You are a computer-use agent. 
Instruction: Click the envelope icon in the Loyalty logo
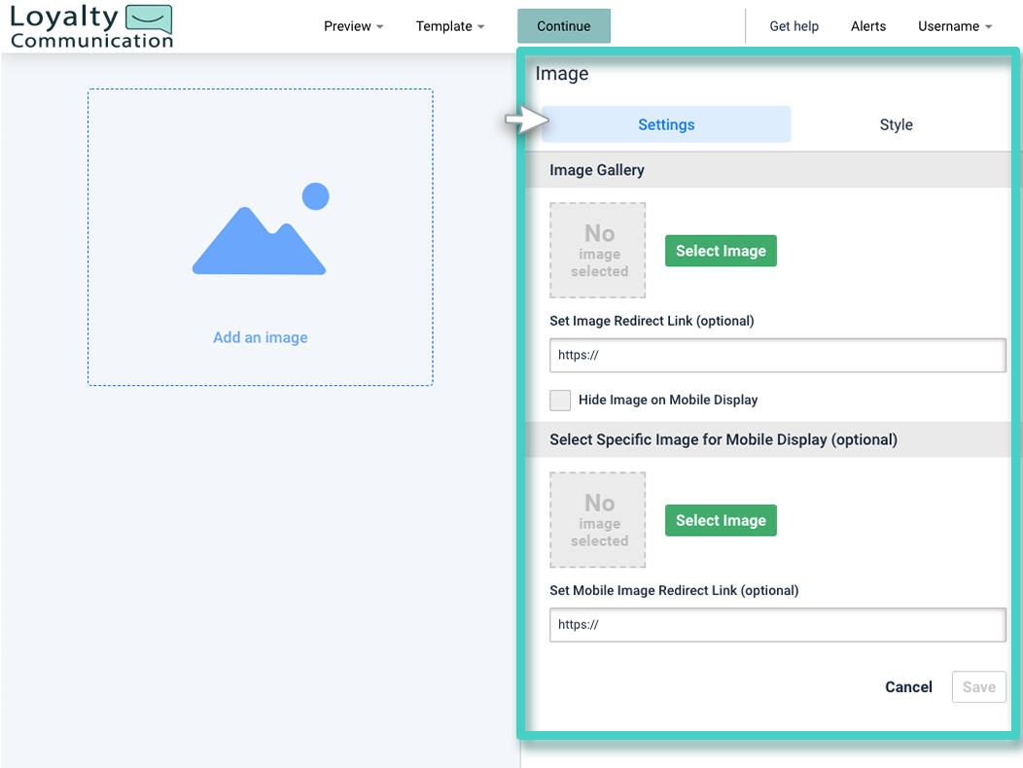[x=146, y=17]
